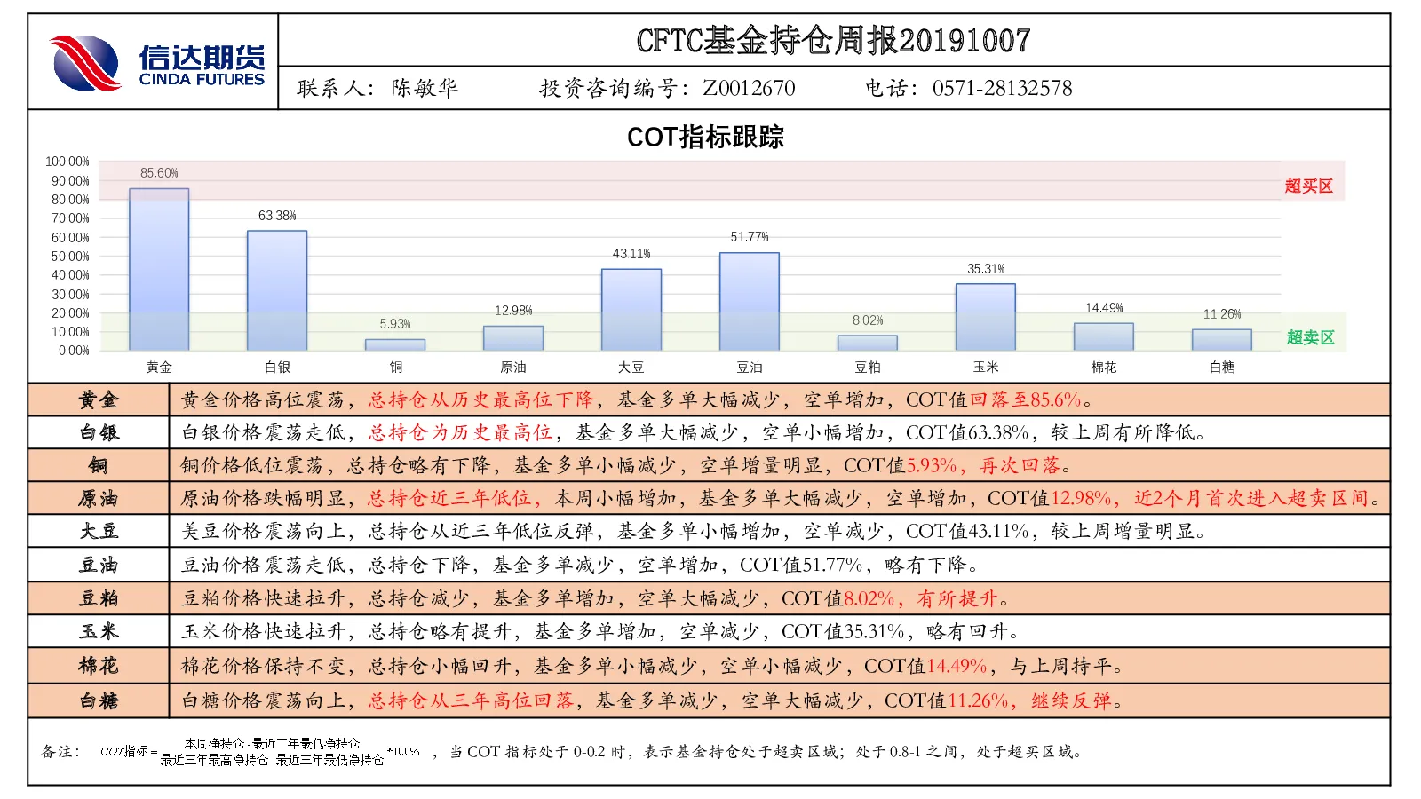
Task: Click the phone number 0571-28132578
Action: pos(1002,88)
